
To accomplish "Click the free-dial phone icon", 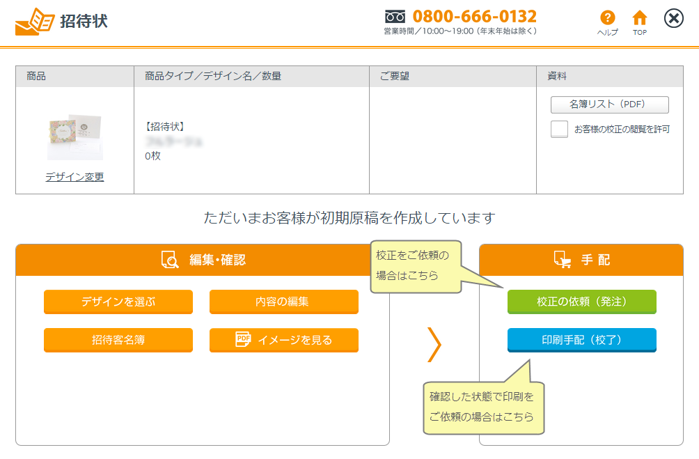I will [395, 16].
